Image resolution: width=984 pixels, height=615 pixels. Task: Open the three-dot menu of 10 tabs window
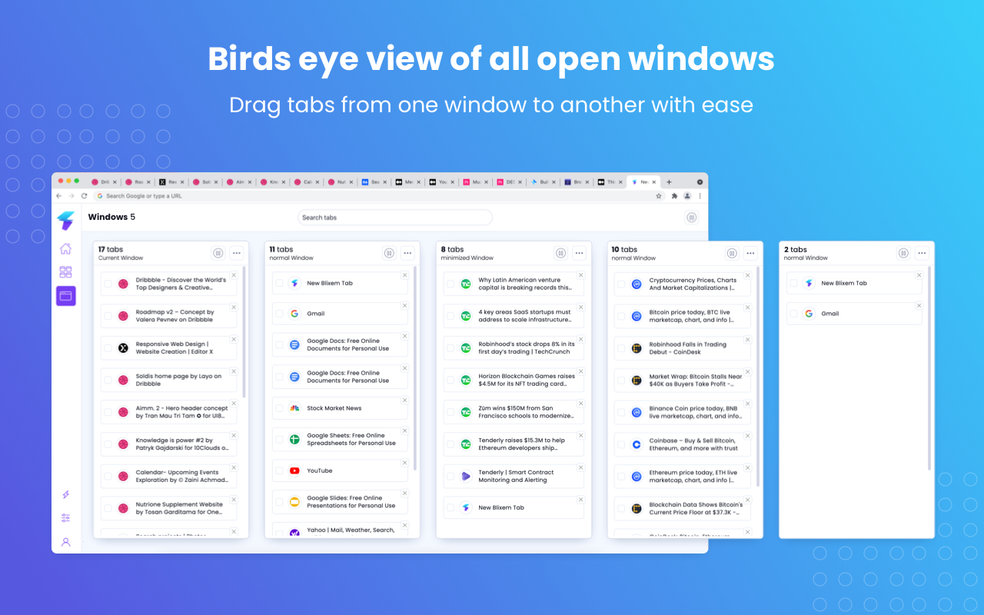pos(750,253)
